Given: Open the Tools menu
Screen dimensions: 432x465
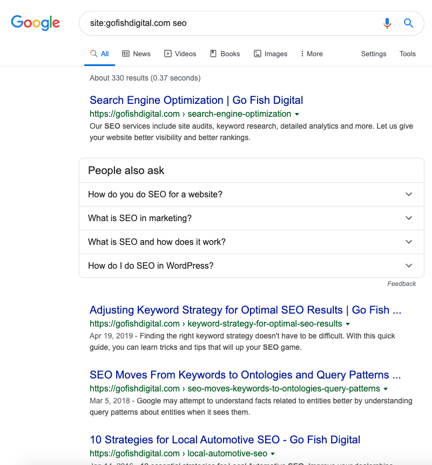Looking at the screenshot, I should click(x=408, y=54).
